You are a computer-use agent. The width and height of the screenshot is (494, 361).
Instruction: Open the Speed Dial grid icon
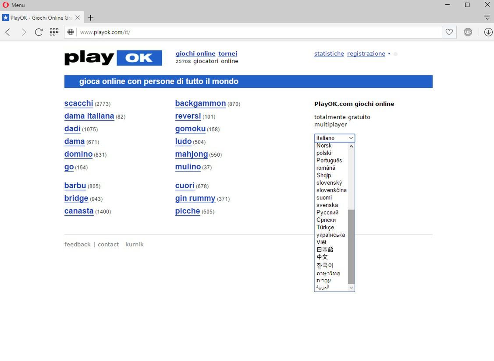[54, 32]
